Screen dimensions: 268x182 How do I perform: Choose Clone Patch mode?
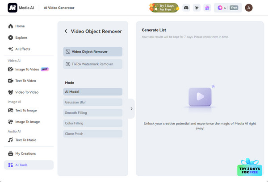pyautogui.click(x=93, y=134)
